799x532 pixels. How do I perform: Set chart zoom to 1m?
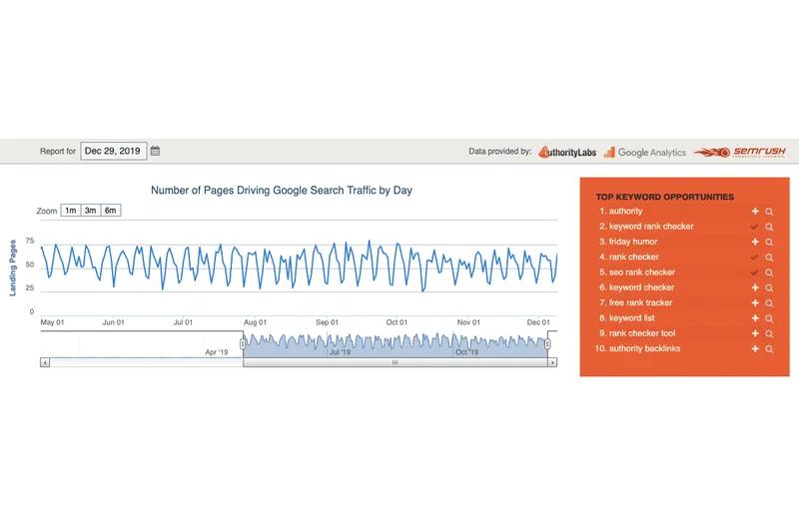pyautogui.click(x=71, y=211)
